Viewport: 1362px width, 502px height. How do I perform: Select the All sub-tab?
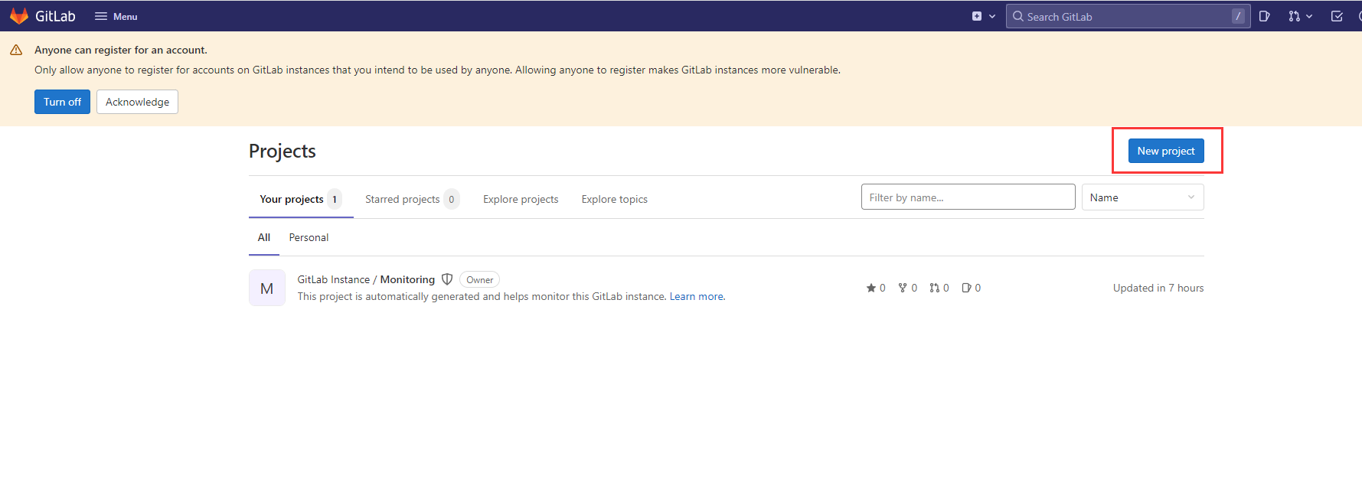(264, 237)
